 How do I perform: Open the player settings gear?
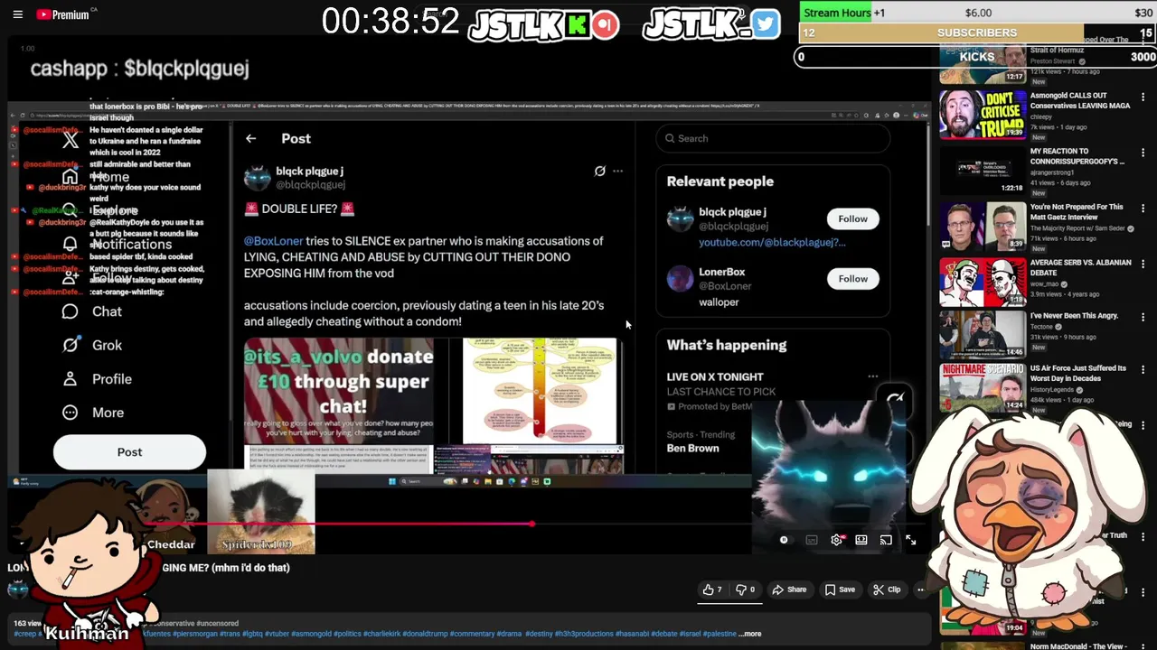coord(837,540)
